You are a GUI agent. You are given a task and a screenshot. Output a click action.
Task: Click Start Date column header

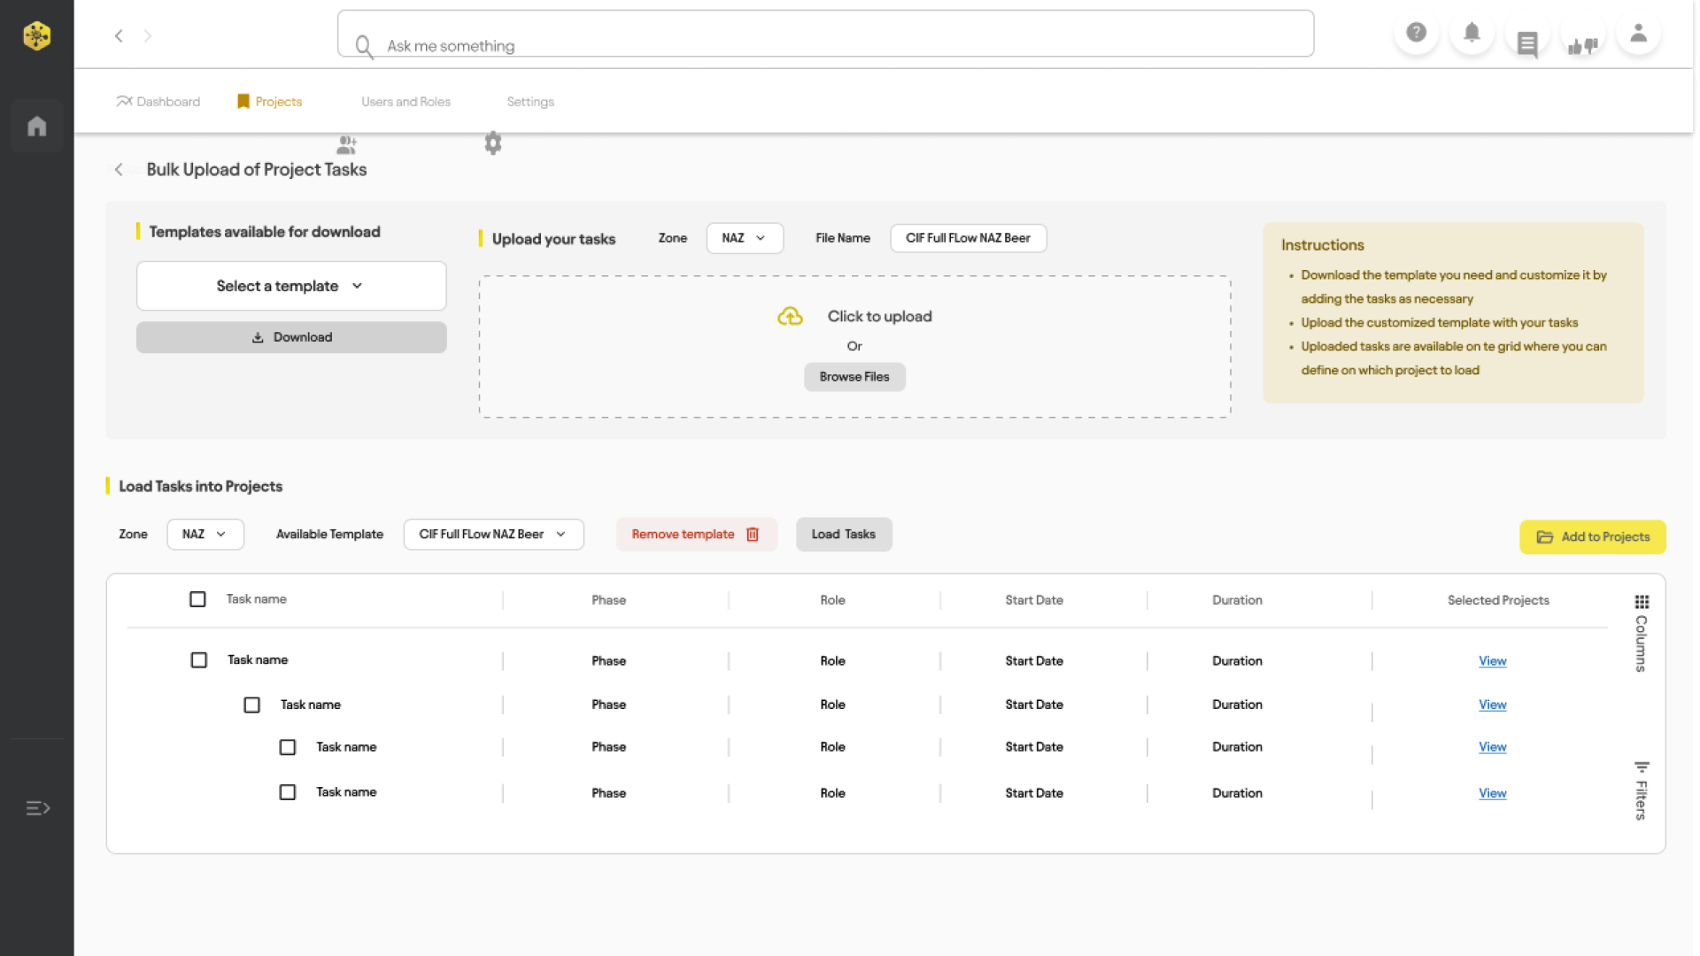point(1034,600)
